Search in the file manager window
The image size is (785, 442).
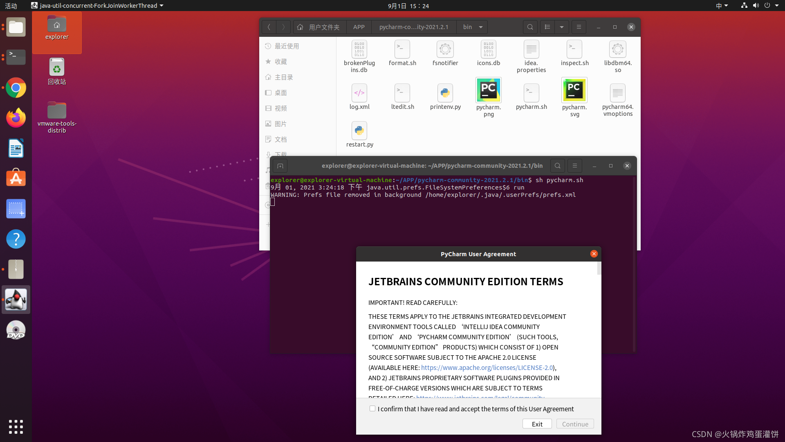(x=530, y=27)
